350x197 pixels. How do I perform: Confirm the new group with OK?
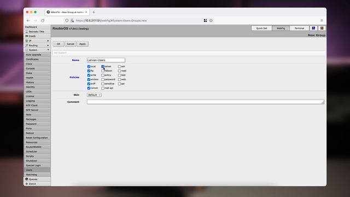(x=59, y=44)
